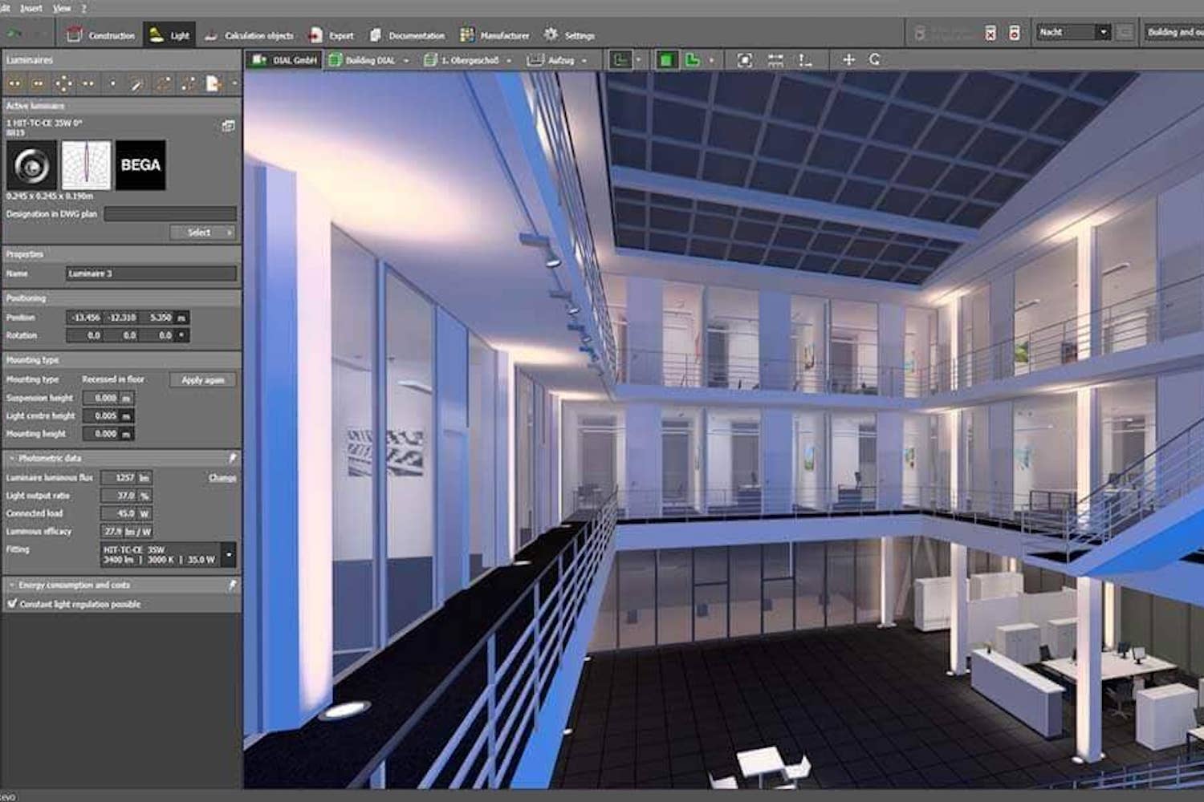Click the Select button
The width and height of the screenshot is (1204, 802).
coord(203,233)
